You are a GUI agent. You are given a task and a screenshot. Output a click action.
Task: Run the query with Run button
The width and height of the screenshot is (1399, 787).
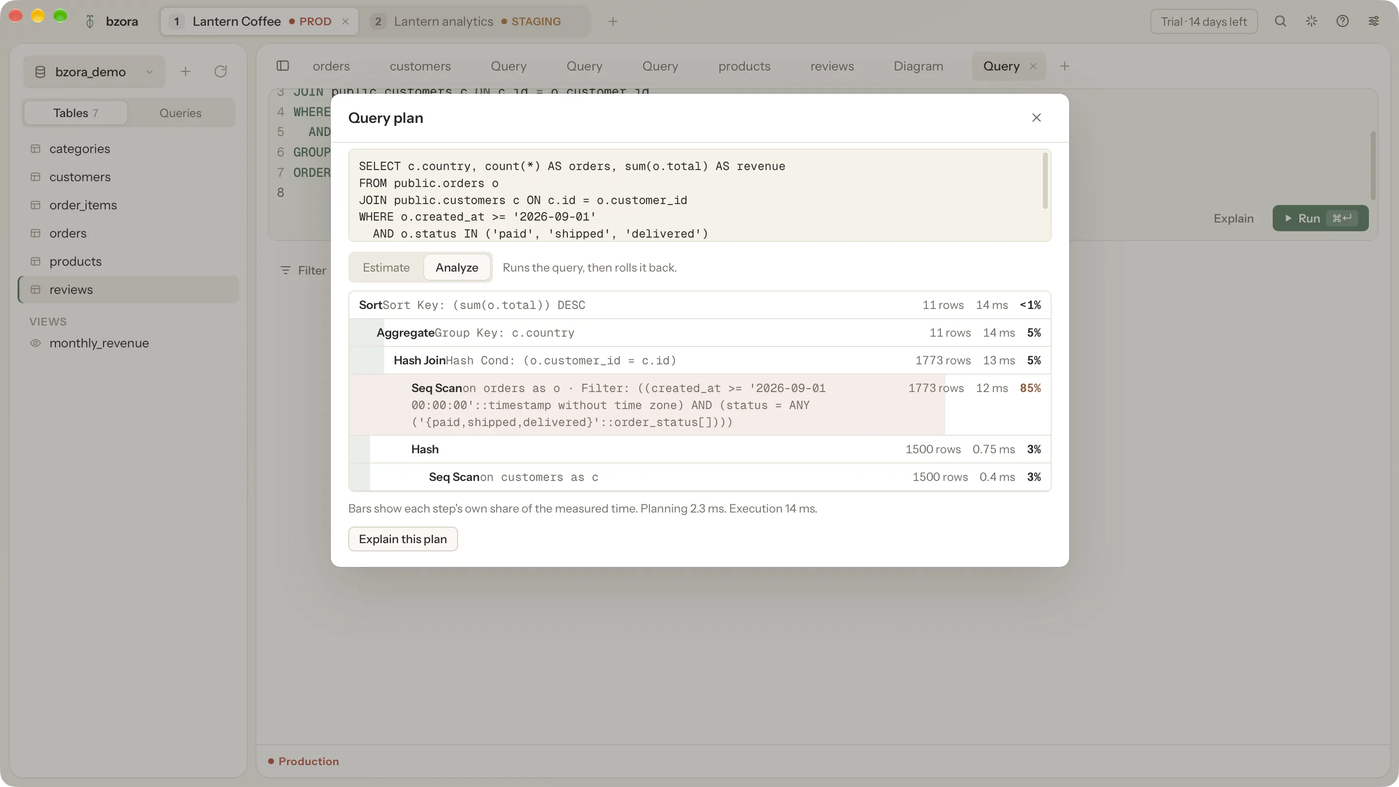(x=1320, y=218)
